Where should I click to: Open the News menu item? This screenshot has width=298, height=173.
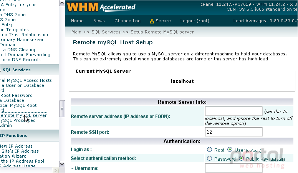point(99,21)
